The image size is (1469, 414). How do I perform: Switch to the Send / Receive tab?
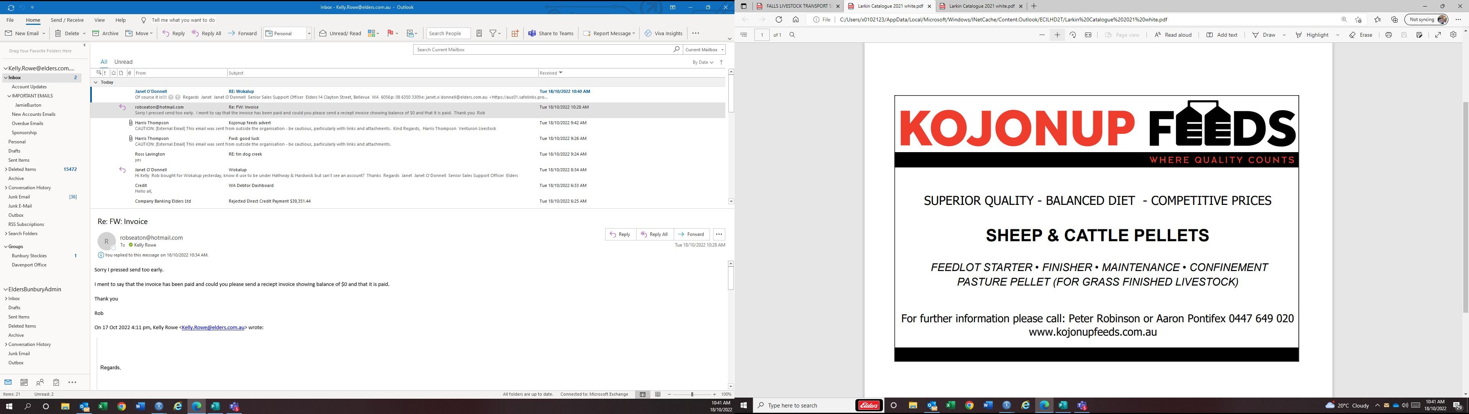click(67, 20)
